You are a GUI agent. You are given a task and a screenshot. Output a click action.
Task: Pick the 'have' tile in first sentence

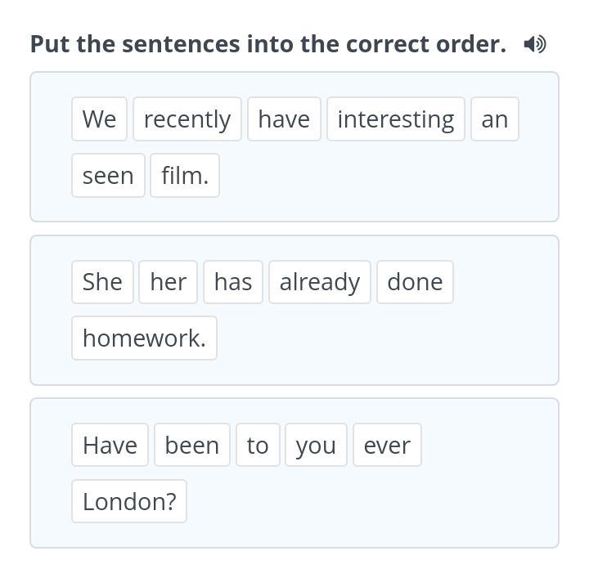point(284,119)
